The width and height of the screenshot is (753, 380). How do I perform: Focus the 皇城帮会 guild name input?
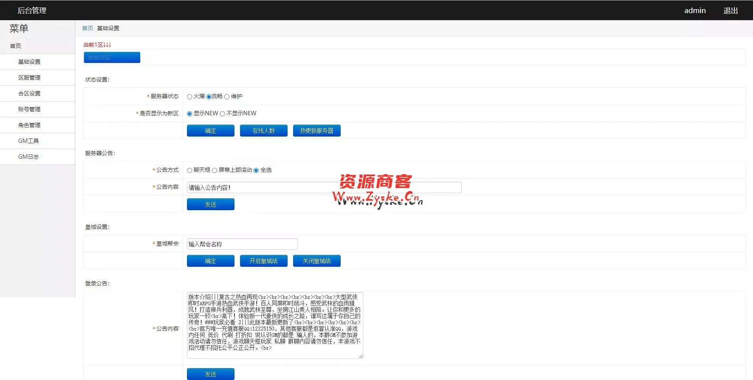click(x=242, y=244)
